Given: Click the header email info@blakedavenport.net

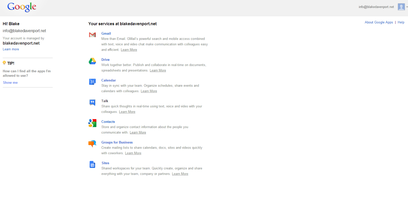Looking at the screenshot, I should coord(376,7).
